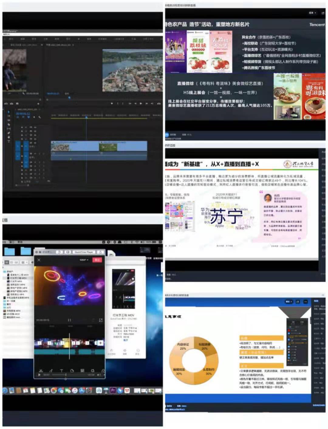Close the mobile editor with the X button
This screenshot has width=328, height=429.
[x=39, y=260]
